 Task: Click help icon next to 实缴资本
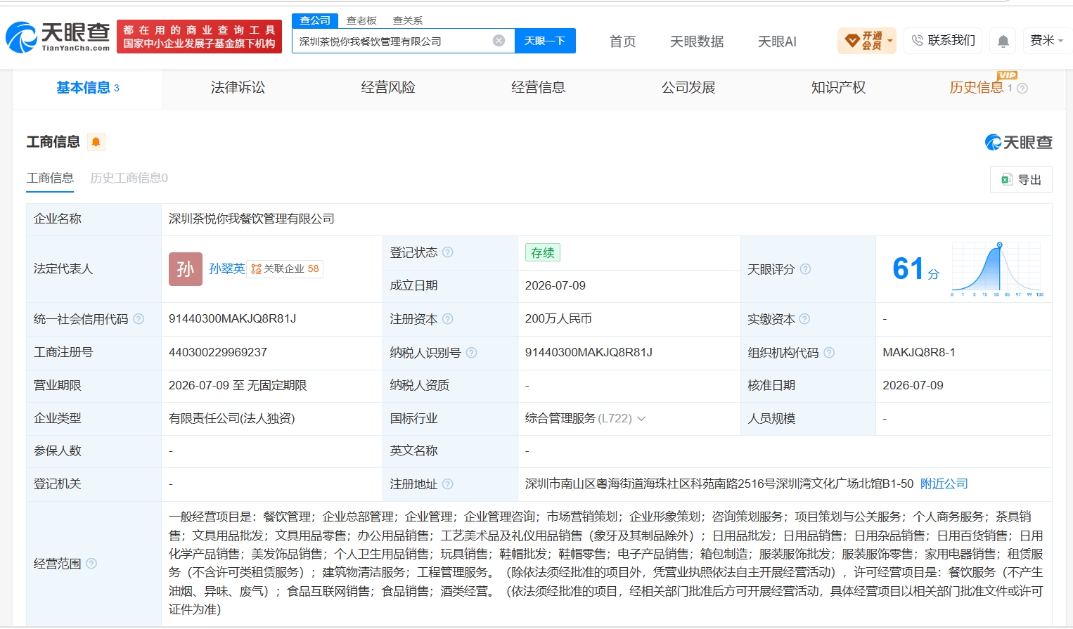click(804, 319)
